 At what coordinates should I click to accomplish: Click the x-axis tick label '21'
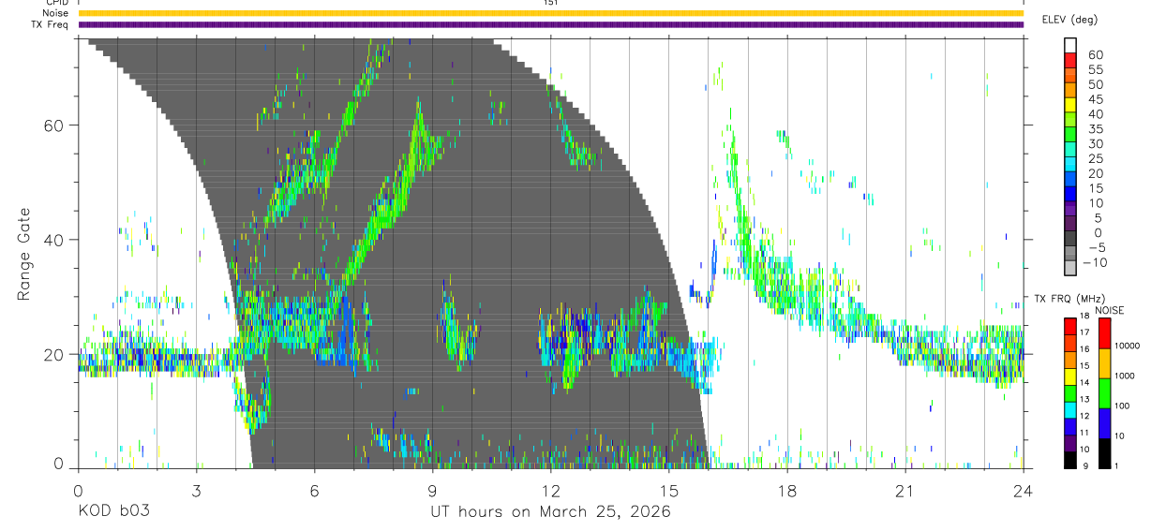pyautogui.click(x=905, y=490)
